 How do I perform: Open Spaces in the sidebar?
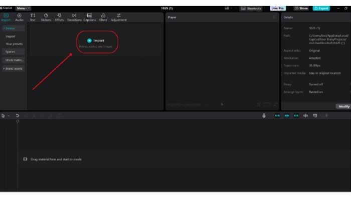coord(13,51)
